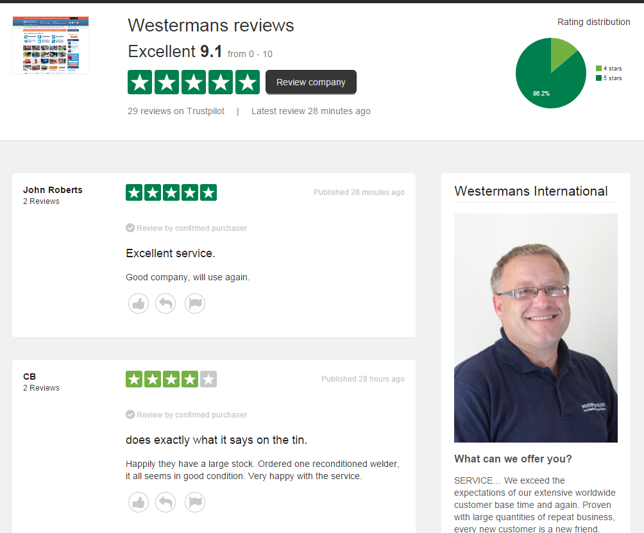
Task: Like CB's review with thumbs up
Action: click(x=139, y=502)
